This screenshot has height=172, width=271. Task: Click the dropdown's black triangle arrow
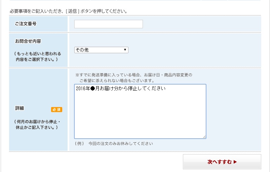tap(125, 50)
